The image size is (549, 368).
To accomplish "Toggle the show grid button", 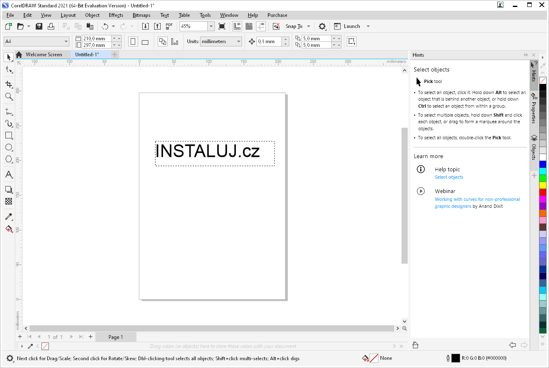I will (249, 26).
